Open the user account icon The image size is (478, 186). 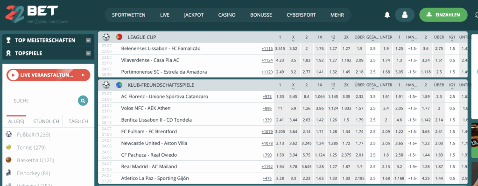(405, 14)
